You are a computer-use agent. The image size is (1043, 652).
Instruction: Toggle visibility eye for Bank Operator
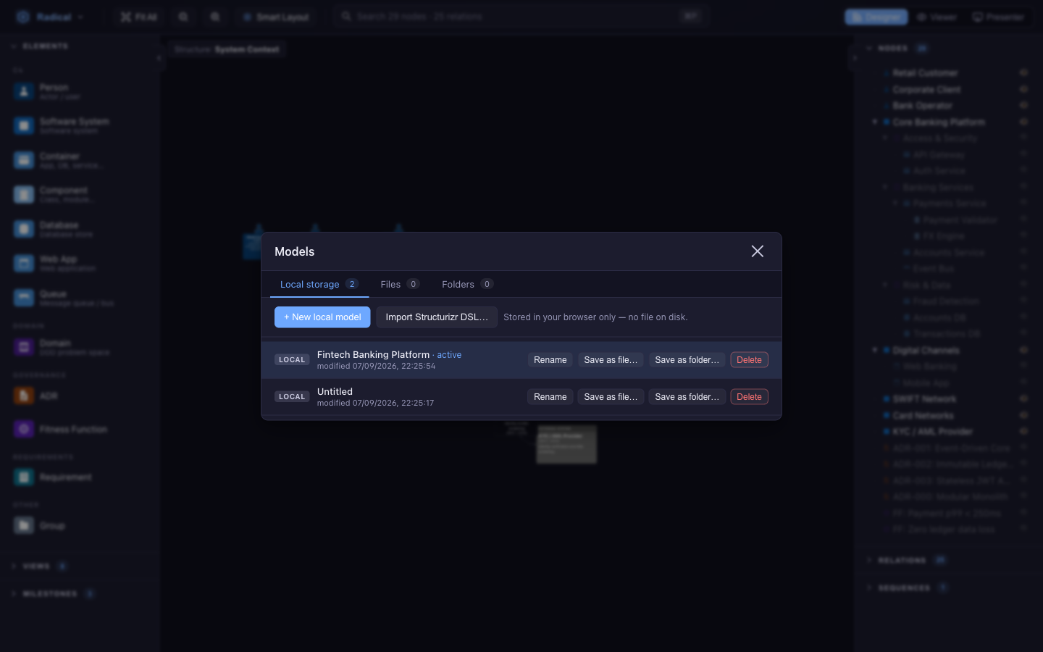(1023, 105)
